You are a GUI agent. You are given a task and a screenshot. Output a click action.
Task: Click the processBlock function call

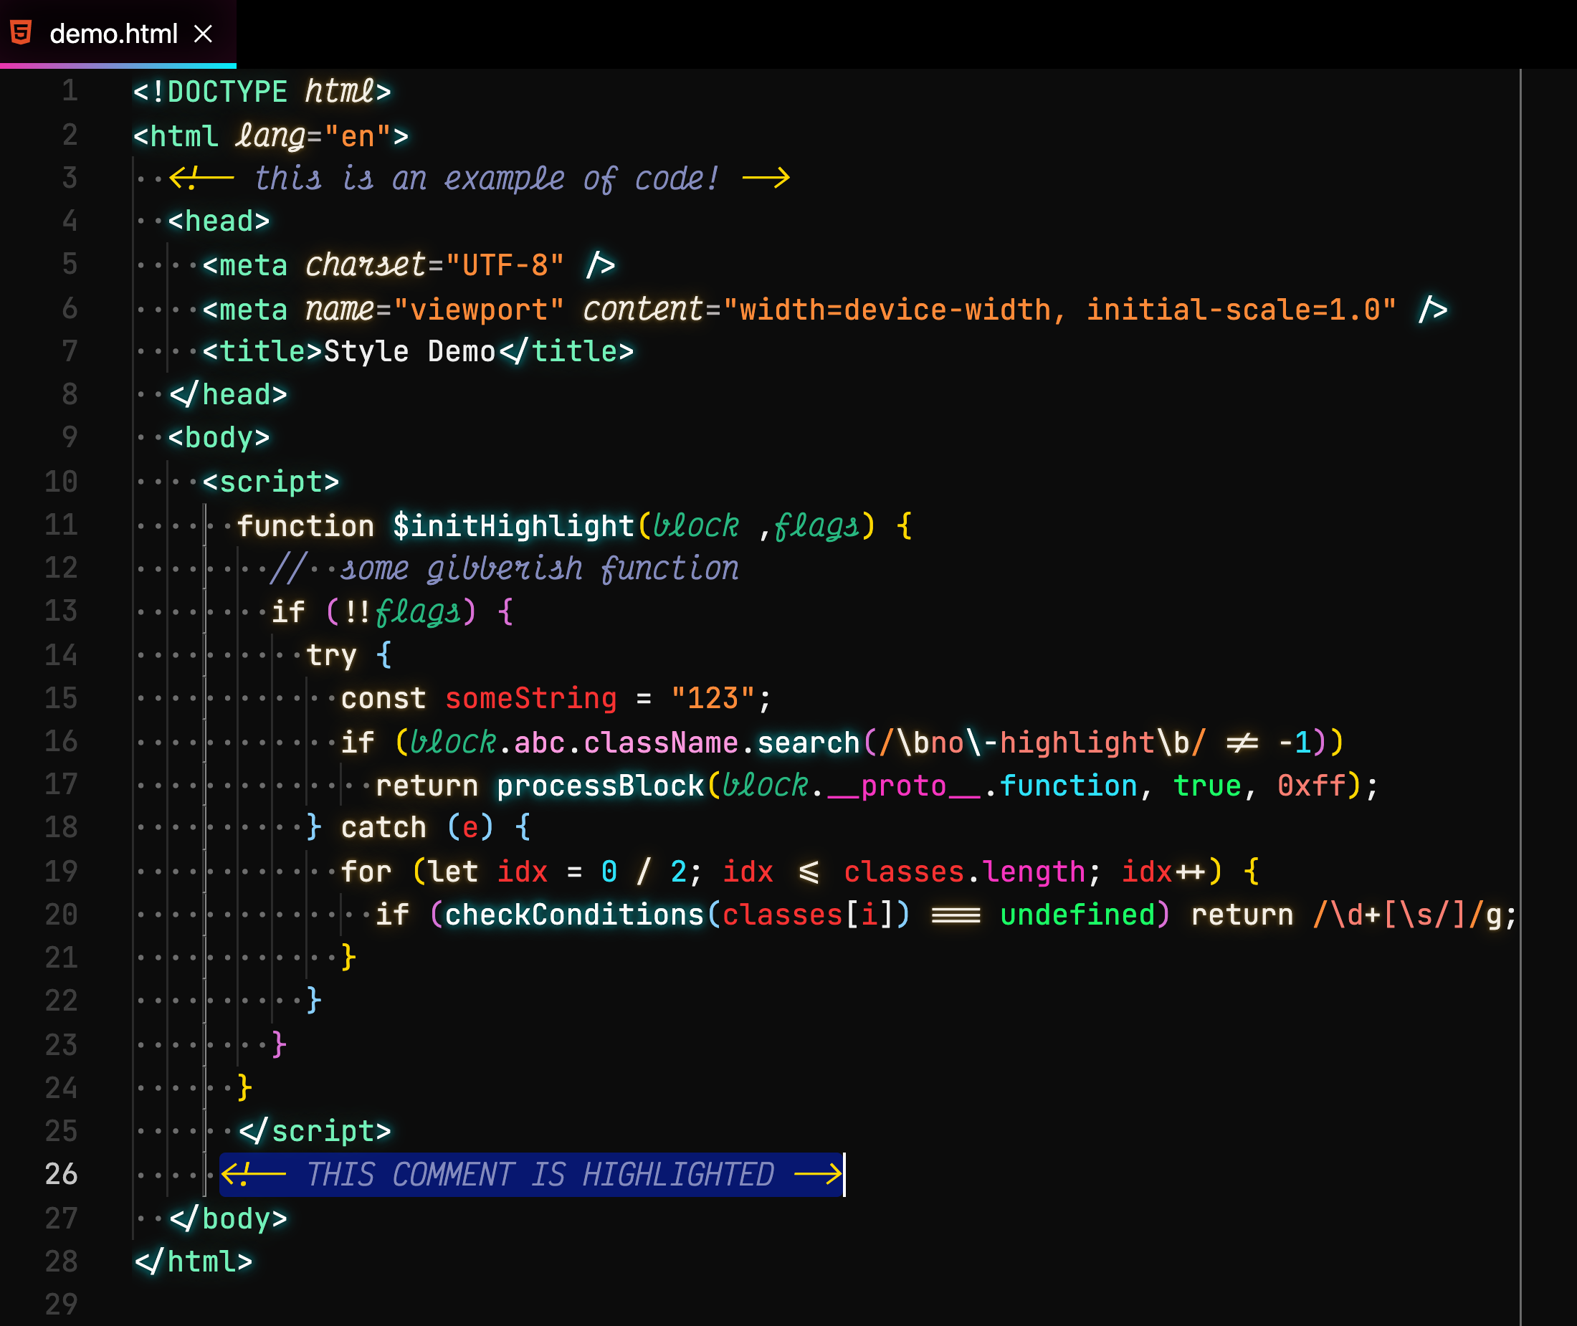(x=600, y=786)
